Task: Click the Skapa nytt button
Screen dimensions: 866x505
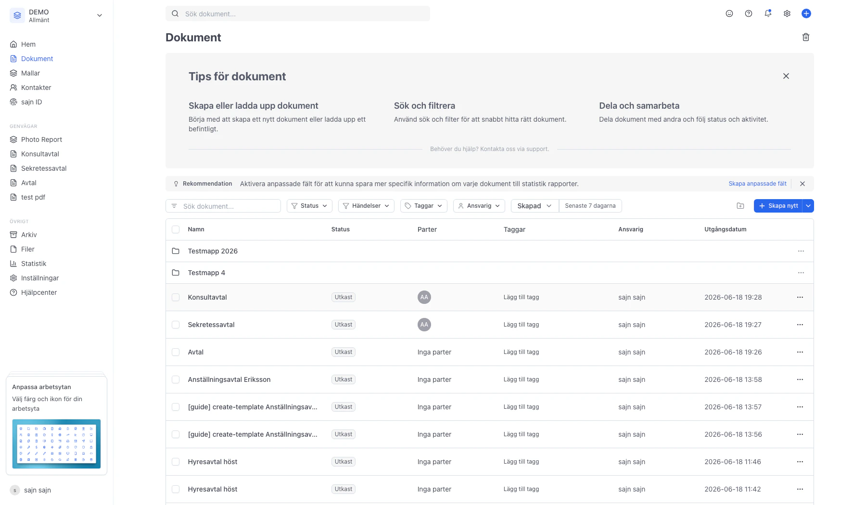Action: pos(778,206)
